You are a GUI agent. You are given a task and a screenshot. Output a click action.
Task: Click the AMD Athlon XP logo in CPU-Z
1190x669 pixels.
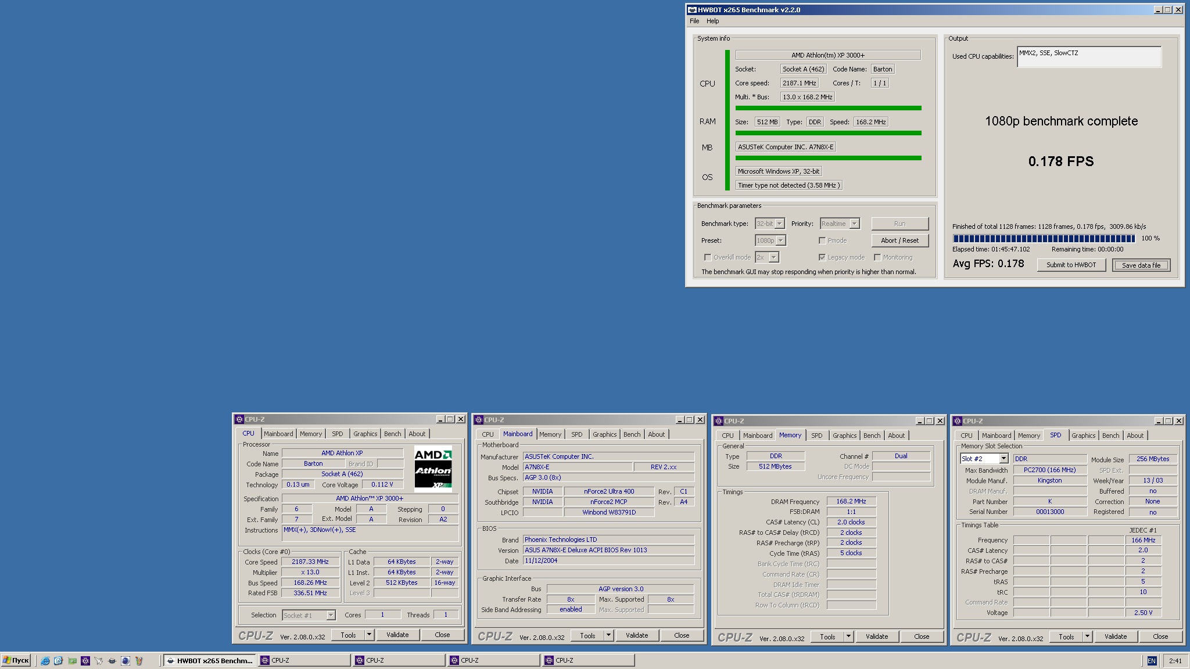pos(433,468)
